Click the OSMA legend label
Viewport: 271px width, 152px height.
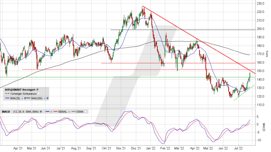[x=80, y=112]
